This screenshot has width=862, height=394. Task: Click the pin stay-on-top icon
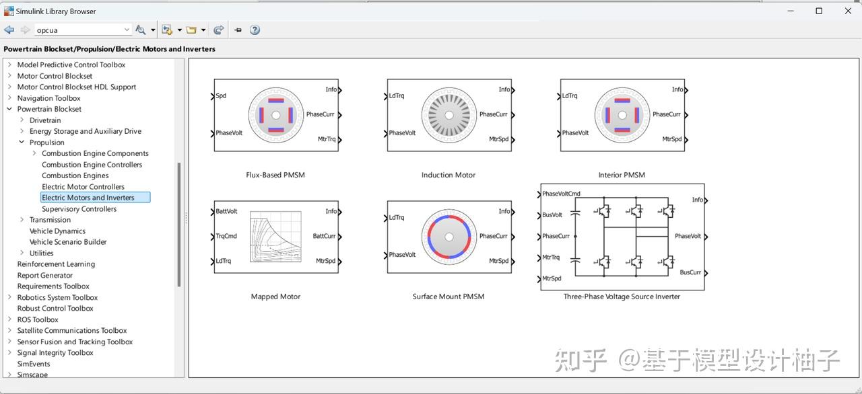click(x=238, y=30)
